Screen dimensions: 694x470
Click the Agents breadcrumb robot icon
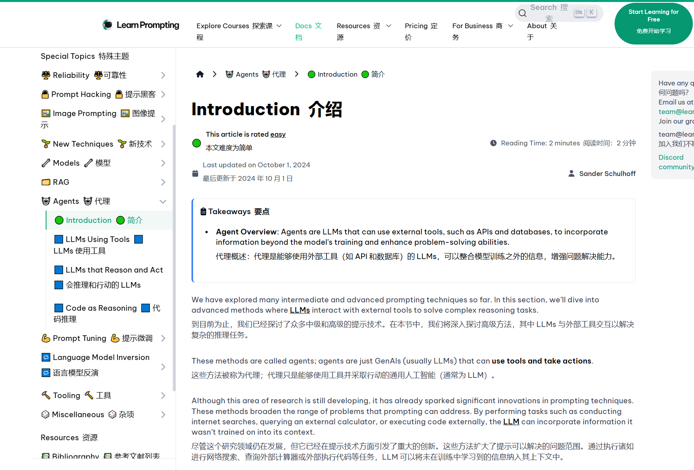[229, 74]
